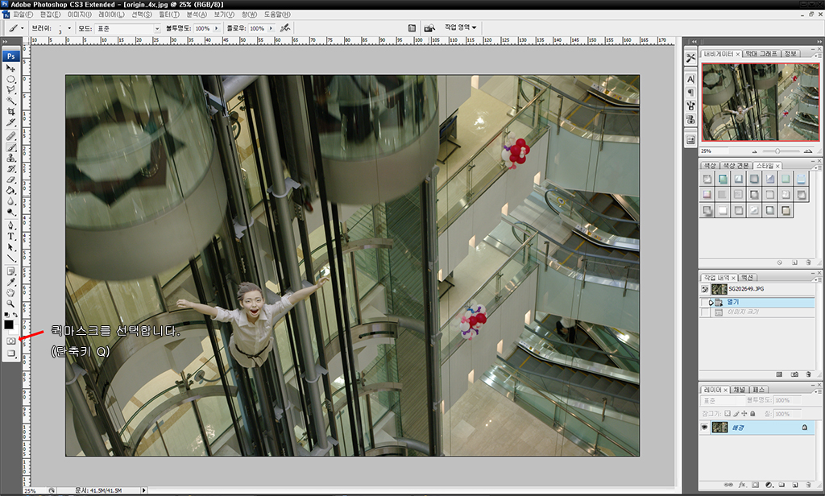This screenshot has width=825, height=496.
Task: Toggle Quick Mask mode
Action: (10, 341)
